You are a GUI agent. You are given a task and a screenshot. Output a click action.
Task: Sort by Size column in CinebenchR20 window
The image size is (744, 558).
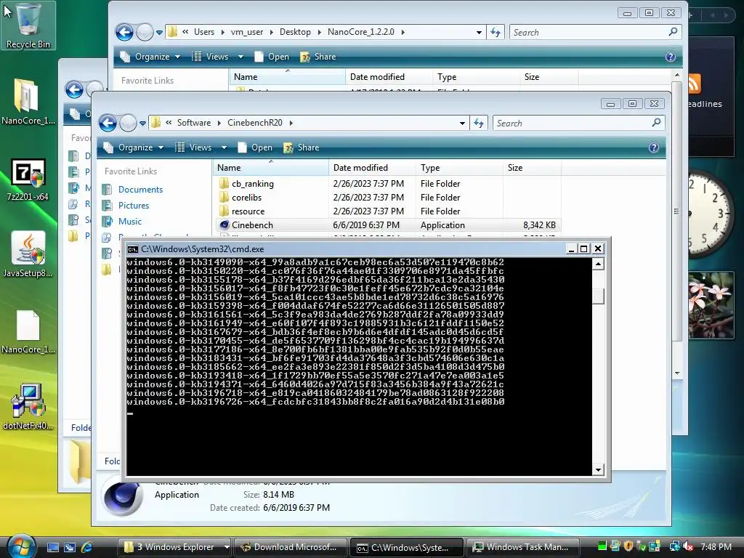pos(532,168)
